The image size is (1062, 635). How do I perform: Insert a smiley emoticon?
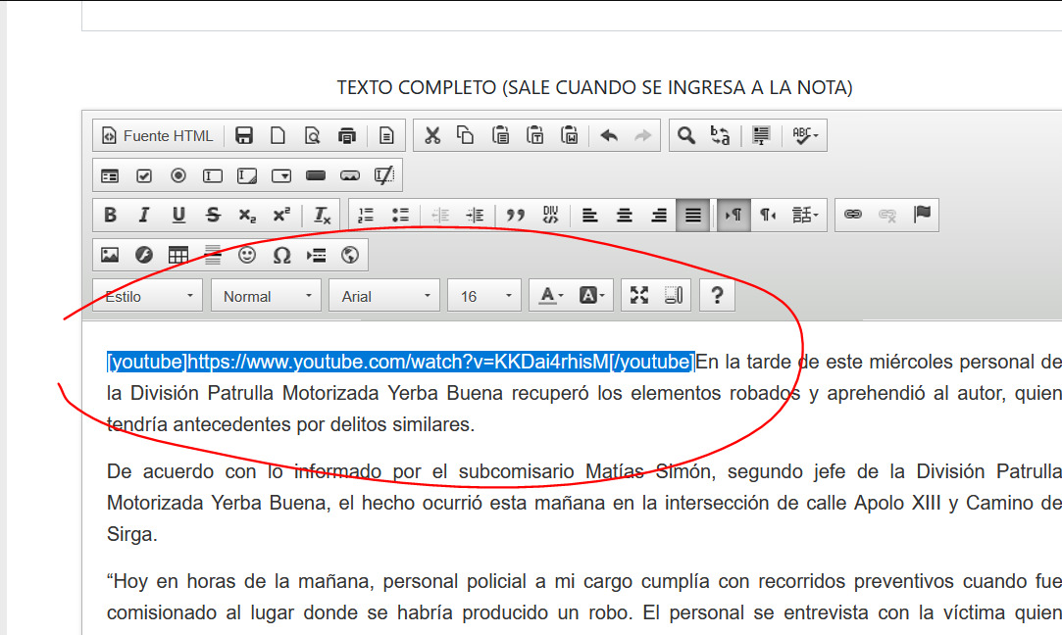point(247,255)
